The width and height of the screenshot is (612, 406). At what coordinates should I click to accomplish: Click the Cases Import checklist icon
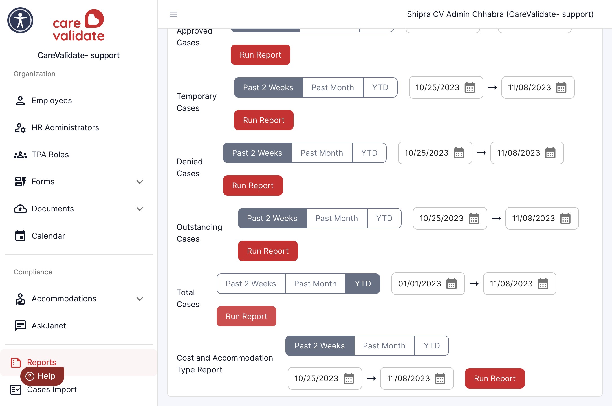[x=16, y=390]
